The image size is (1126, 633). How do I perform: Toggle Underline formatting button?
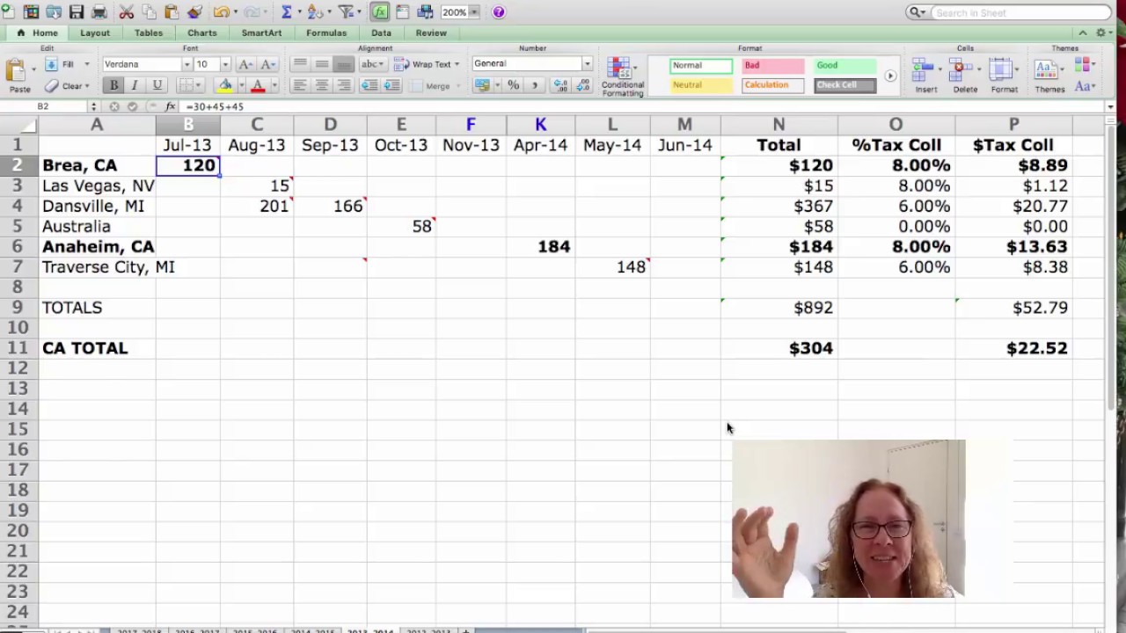pos(157,85)
